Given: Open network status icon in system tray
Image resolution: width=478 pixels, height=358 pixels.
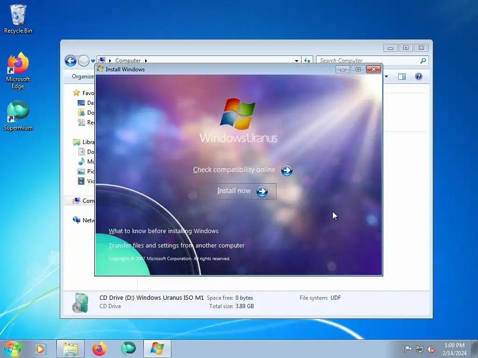Looking at the screenshot, I should [420, 349].
